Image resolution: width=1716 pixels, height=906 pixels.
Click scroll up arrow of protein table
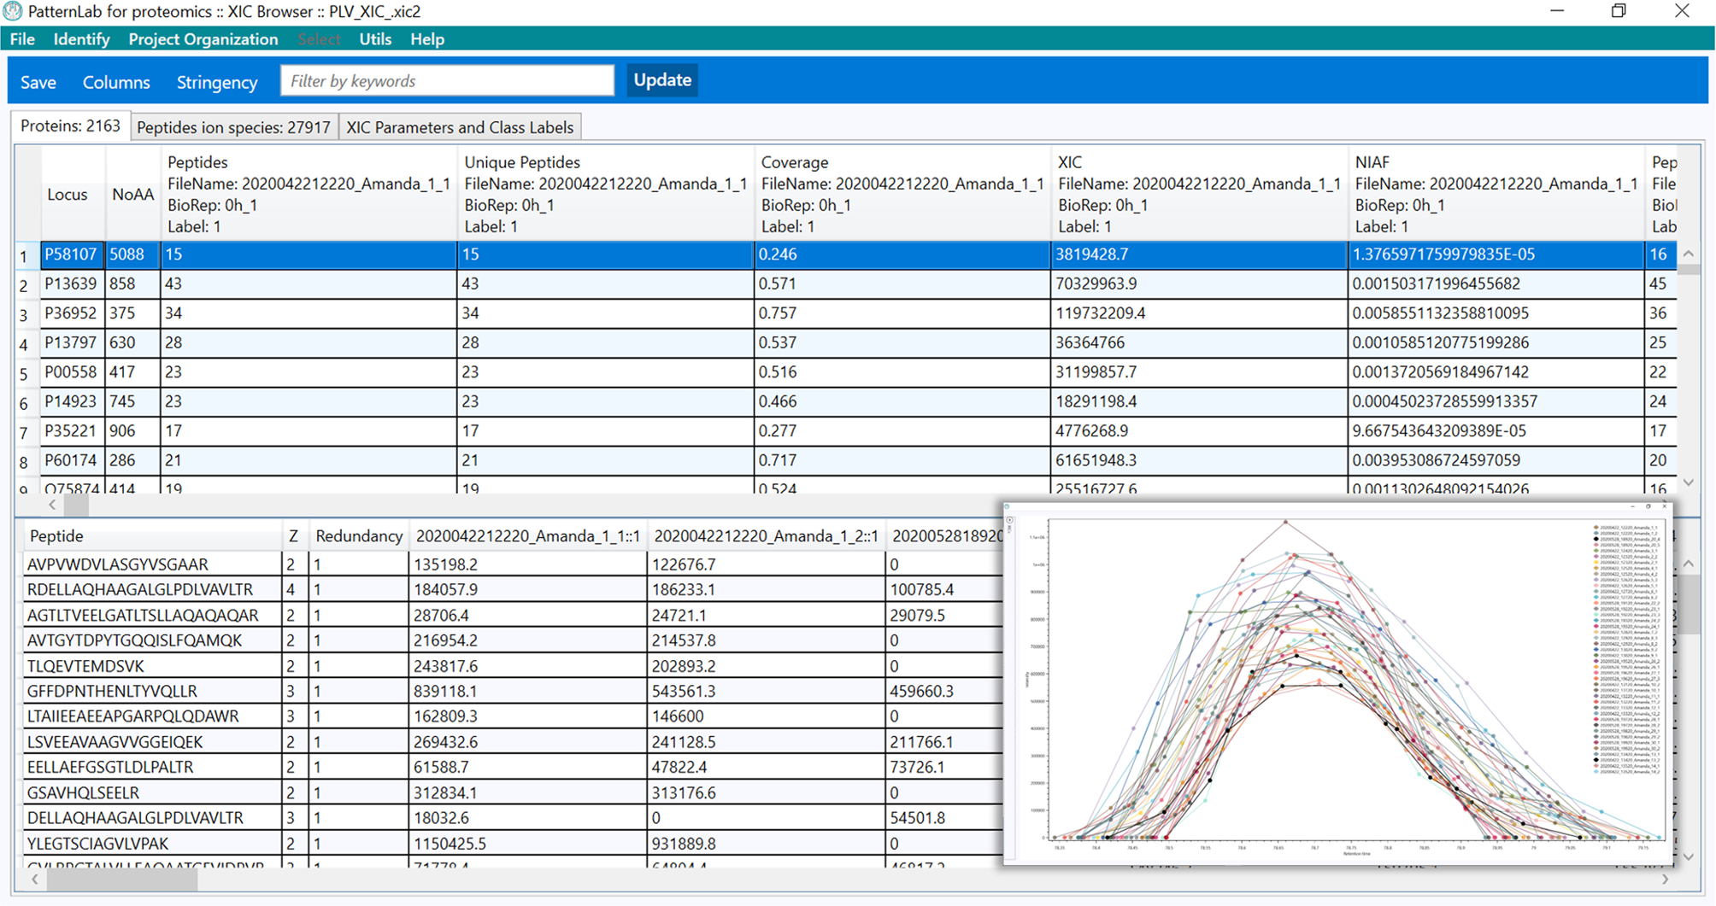(x=1689, y=254)
